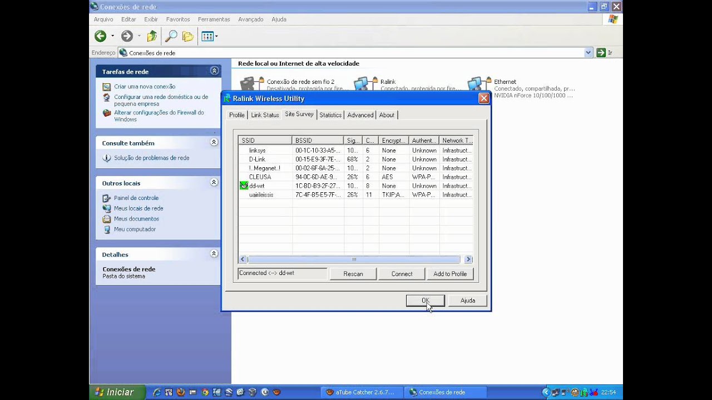Collapse the Consulte também panel

click(x=214, y=143)
